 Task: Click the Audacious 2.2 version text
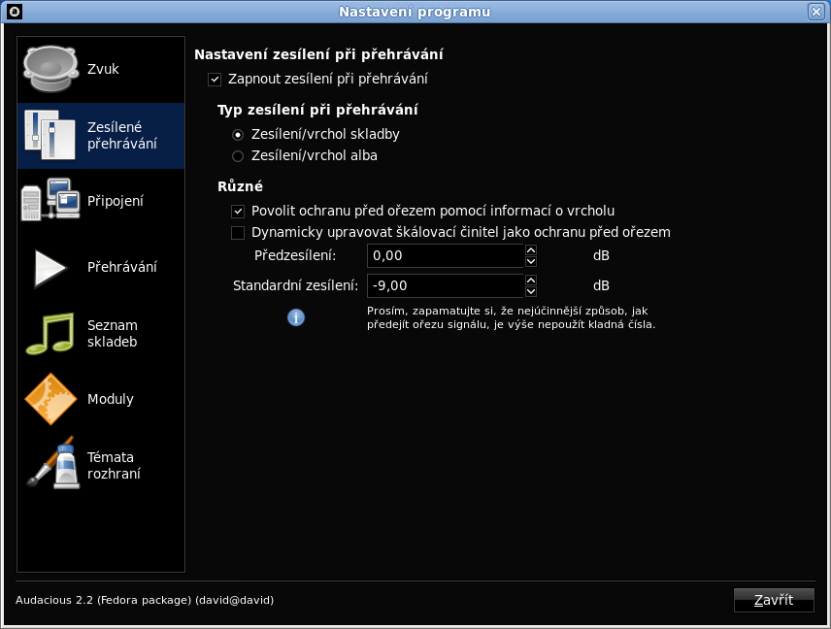[145, 600]
